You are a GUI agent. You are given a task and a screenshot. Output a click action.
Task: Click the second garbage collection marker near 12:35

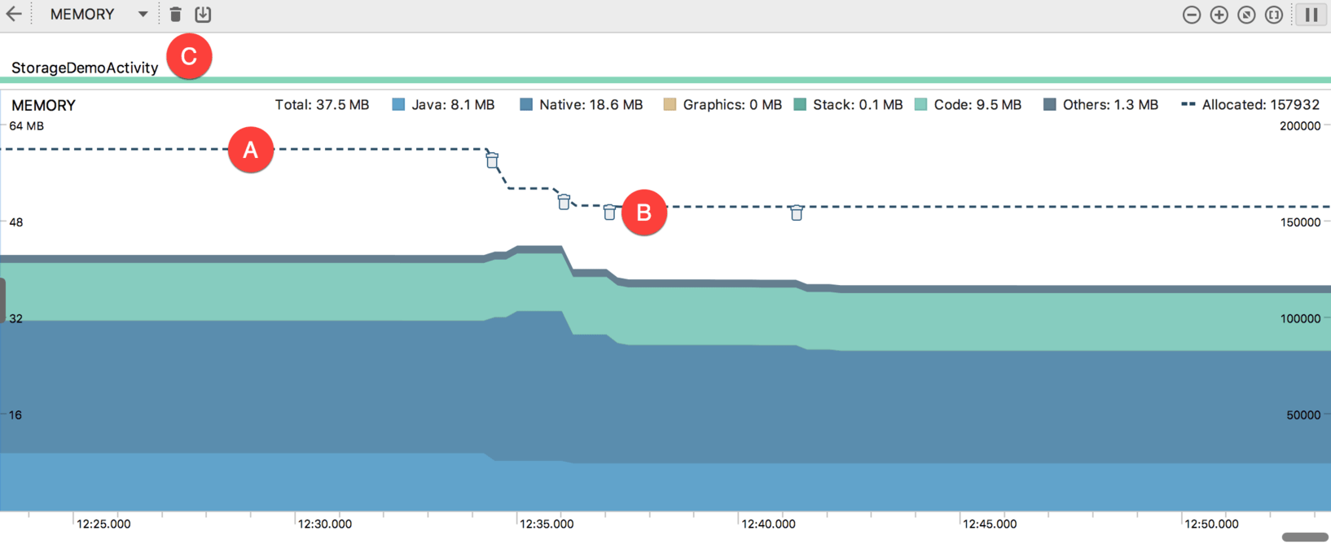564,201
